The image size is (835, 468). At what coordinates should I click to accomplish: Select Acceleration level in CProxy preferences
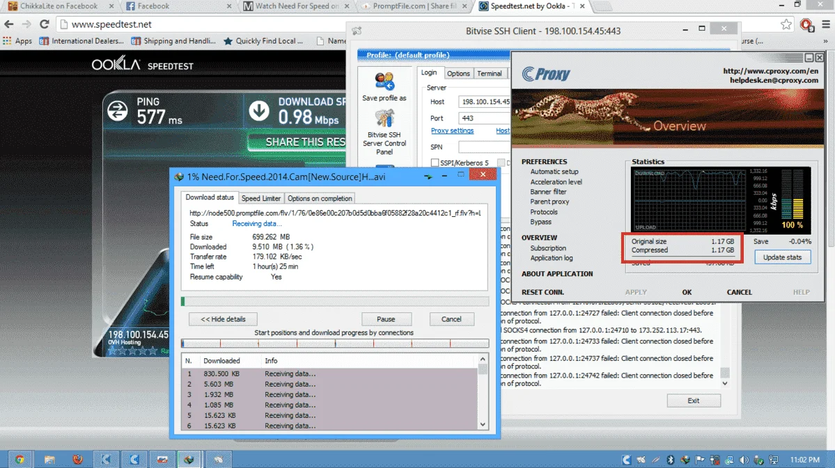tap(556, 182)
